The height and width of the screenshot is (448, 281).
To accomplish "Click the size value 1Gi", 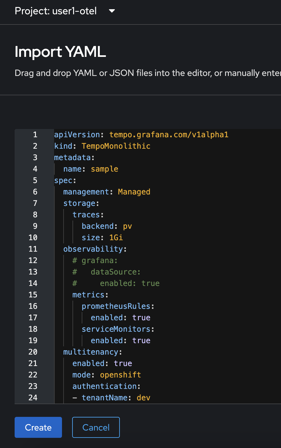I will (116, 238).
